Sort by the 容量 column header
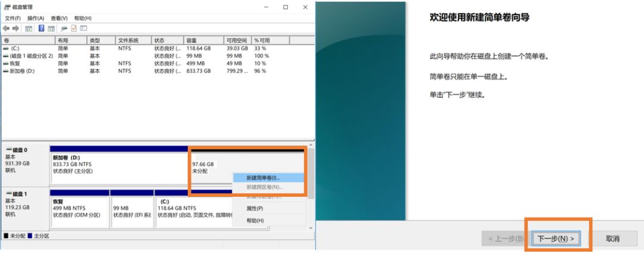 coord(204,41)
